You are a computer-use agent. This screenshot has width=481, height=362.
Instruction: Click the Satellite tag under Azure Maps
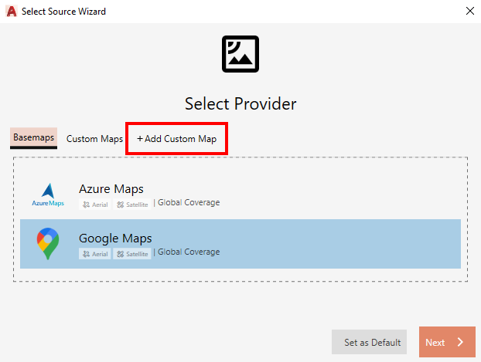132,205
